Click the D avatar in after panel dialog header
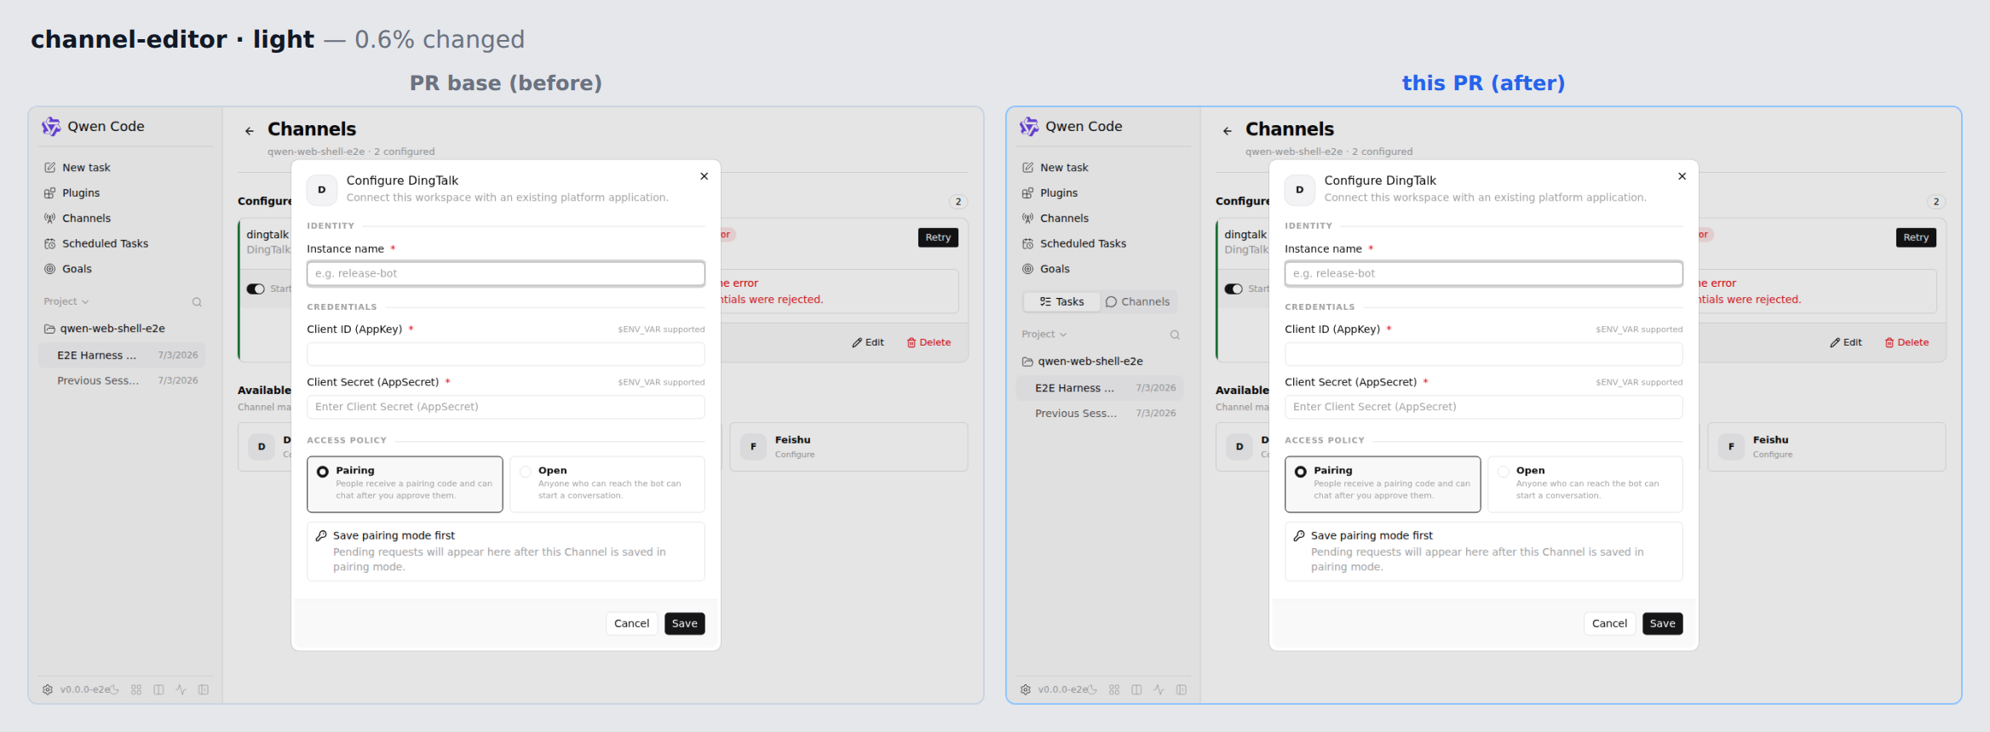This screenshot has width=1990, height=732. tap(1299, 190)
